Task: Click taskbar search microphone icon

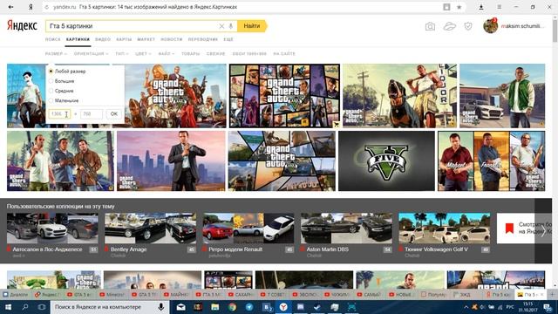Action: [160, 307]
